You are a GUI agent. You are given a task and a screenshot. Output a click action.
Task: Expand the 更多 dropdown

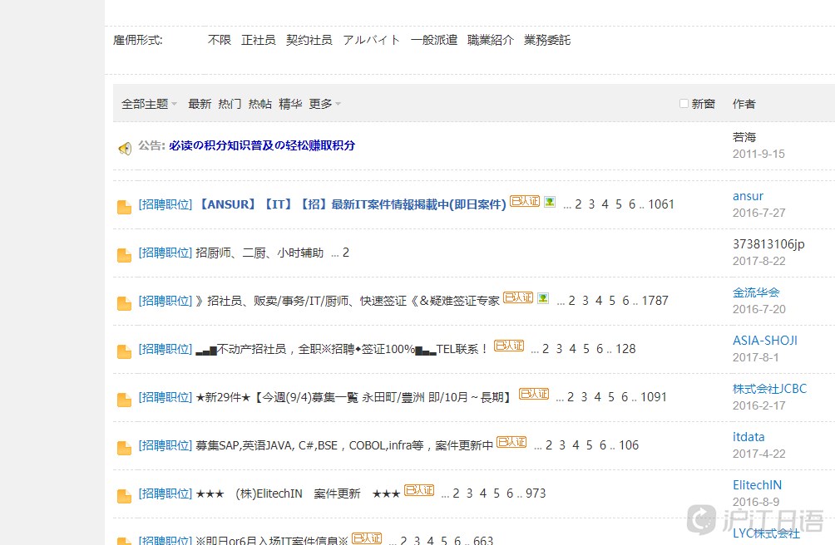pyautogui.click(x=324, y=104)
